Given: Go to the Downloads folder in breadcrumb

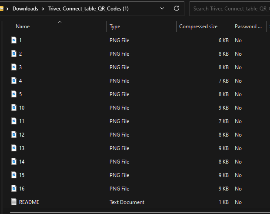Looking at the screenshot, I should click(x=25, y=9).
